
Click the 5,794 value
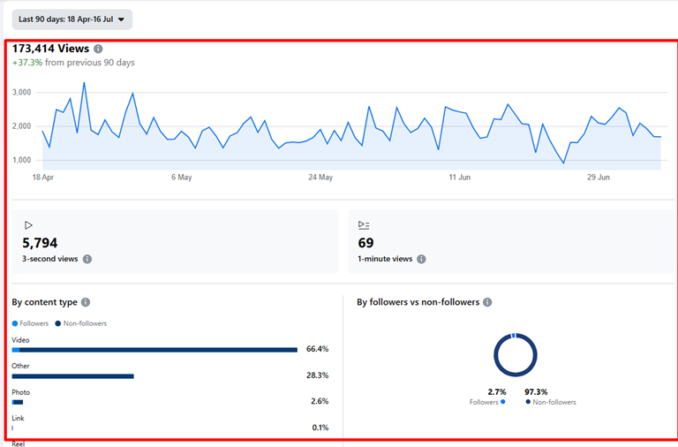(40, 243)
